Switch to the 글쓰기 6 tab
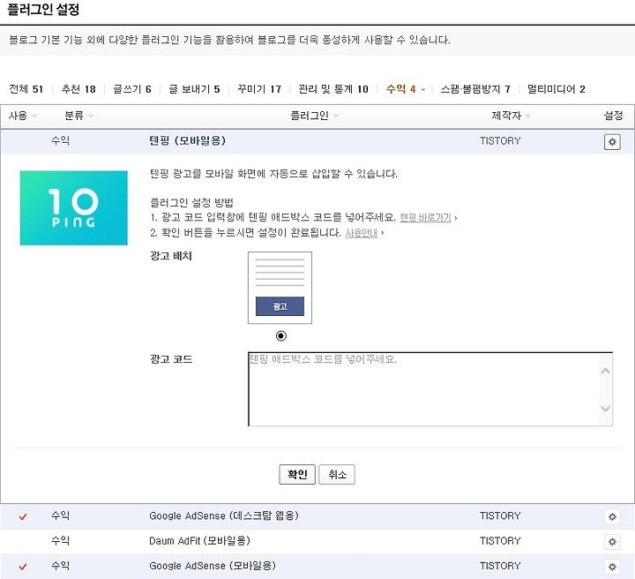The image size is (635, 579). (x=132, y=89)
